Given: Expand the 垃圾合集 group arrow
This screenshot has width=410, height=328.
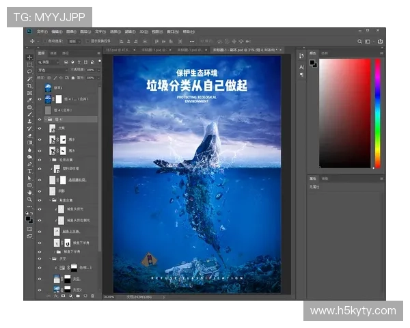Looking at the screenshot, I should coord(50,159).
